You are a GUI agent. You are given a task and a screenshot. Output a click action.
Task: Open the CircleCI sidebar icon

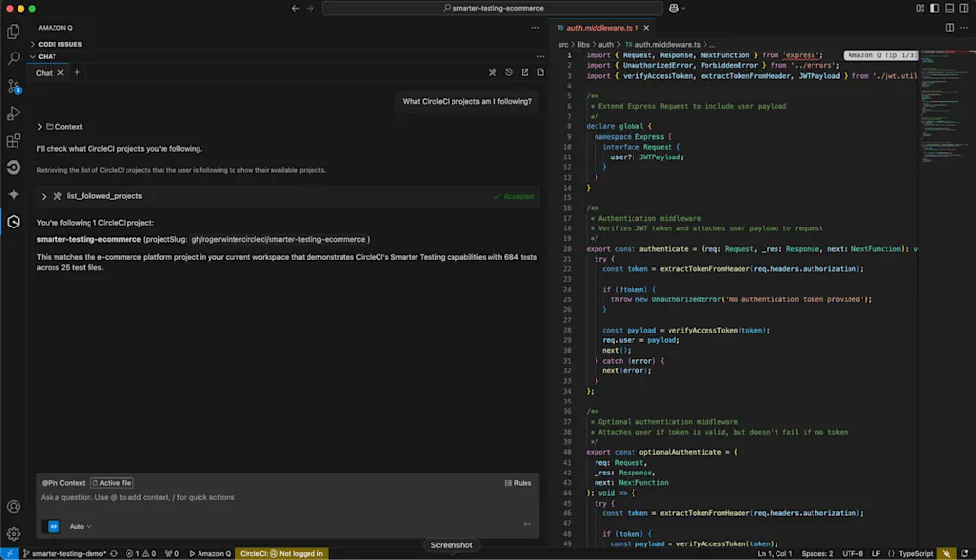click(14, 167)
